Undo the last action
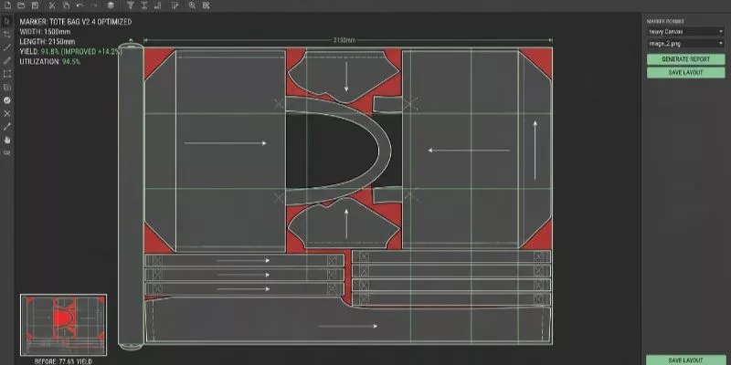This screenshot has width=731, height=365. click(79, 5)
